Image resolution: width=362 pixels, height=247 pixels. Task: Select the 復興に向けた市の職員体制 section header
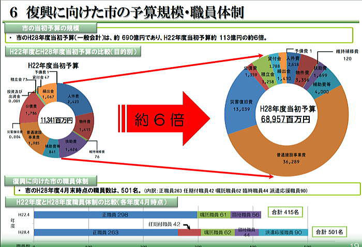coord(50,181)
